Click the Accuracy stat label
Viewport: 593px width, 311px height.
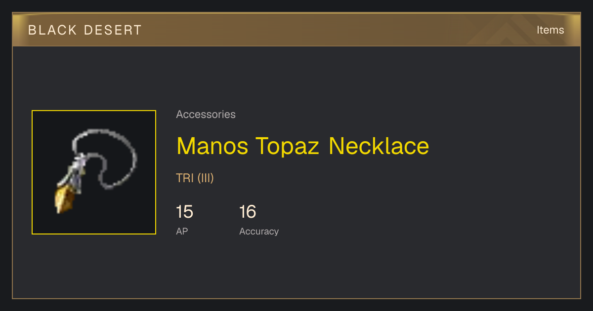click(x=259, y=232)
